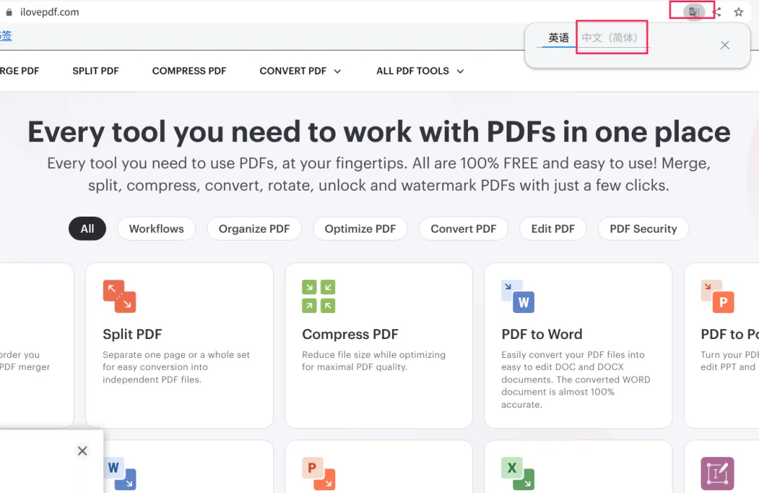Click the Excel to PDF icon in second row
The height and width of the screenshot is (493, 759).
518,473
